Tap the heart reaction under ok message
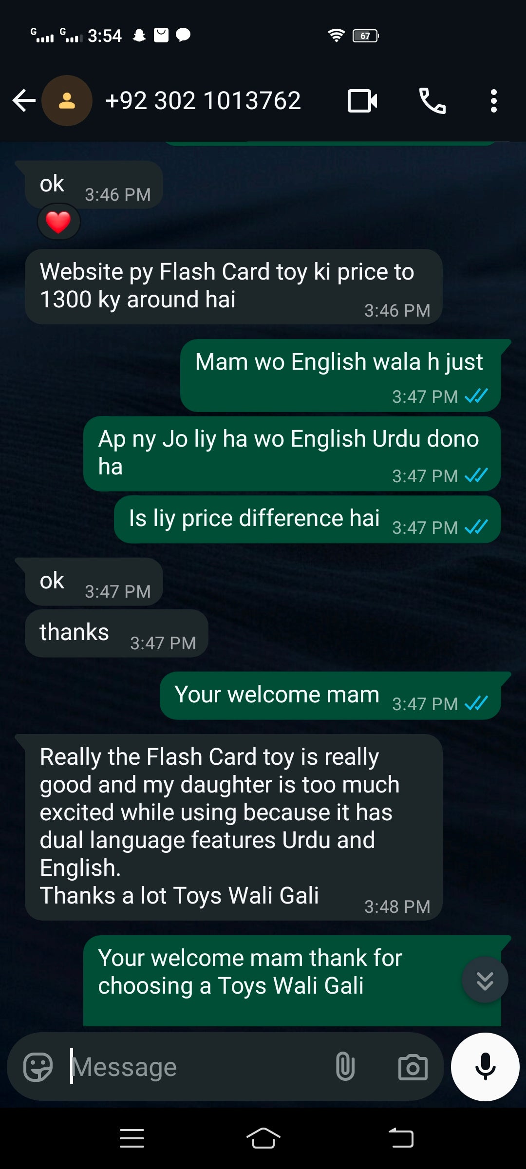The height and width of the screenshot is (1169, 526). point(58,222)
